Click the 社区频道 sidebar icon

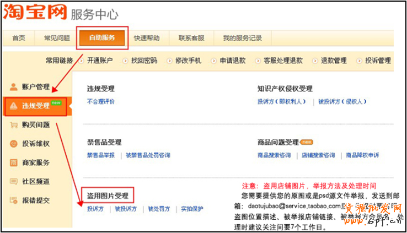(x=14, y=181)
